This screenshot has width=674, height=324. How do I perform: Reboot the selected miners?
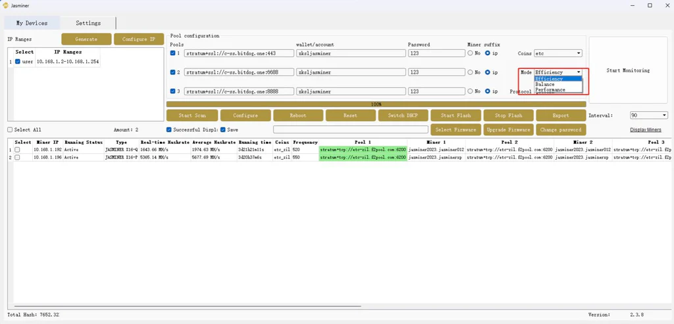pyautogui.click(x=298, y=116)
